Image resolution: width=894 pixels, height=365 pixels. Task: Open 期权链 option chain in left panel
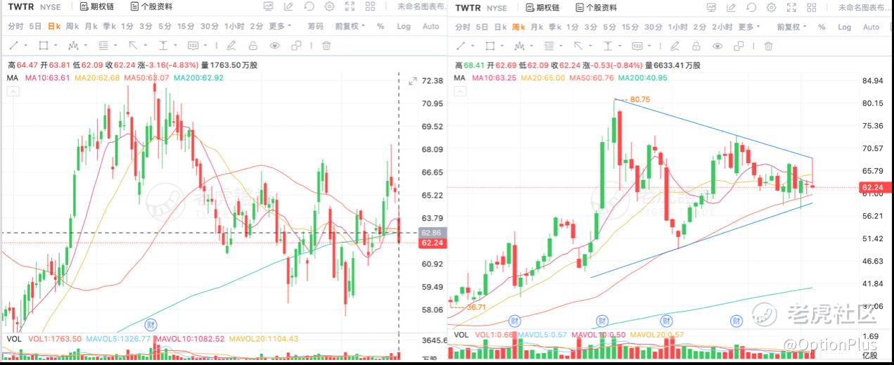(96, 7)
